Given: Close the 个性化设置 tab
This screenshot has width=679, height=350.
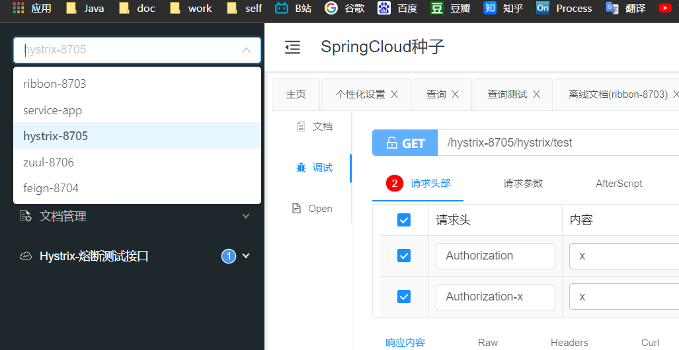Looking at the screenshot, I should point(394,94).
